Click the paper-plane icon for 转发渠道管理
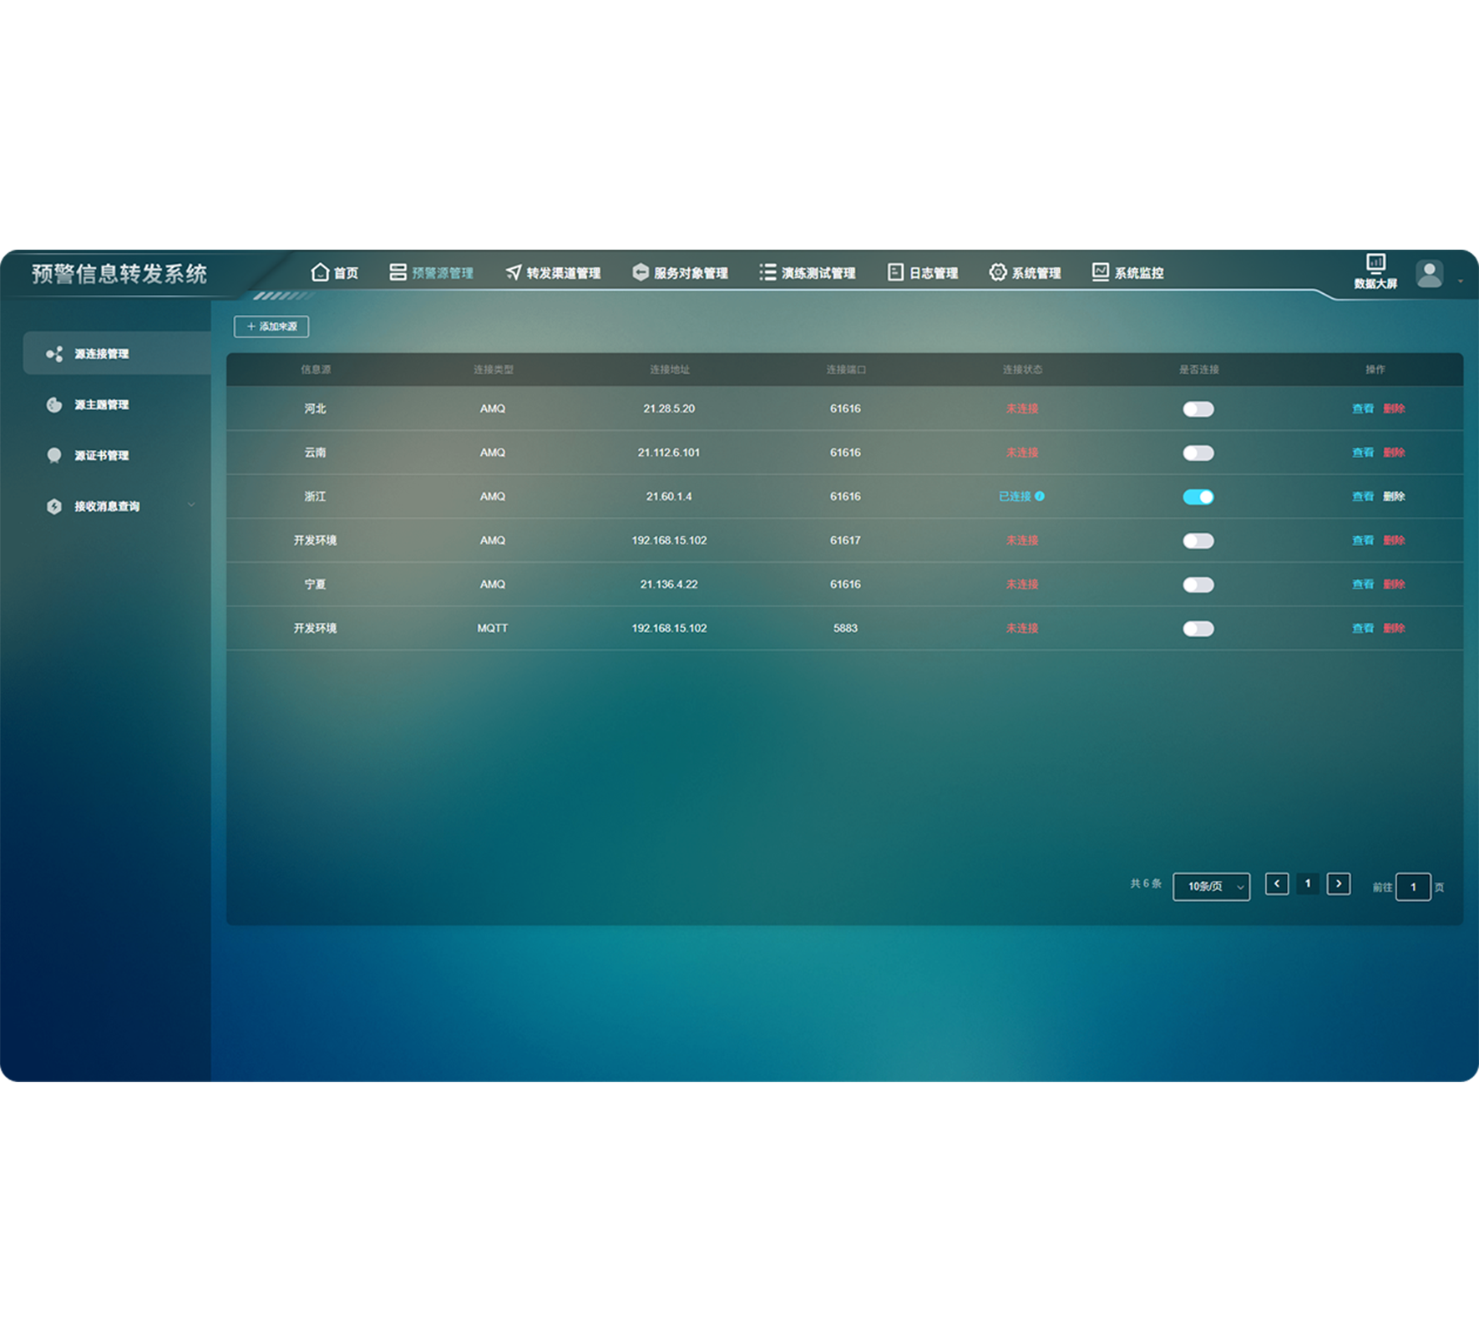Viewport: 1479px width, 1331px height. coord(514,272)
